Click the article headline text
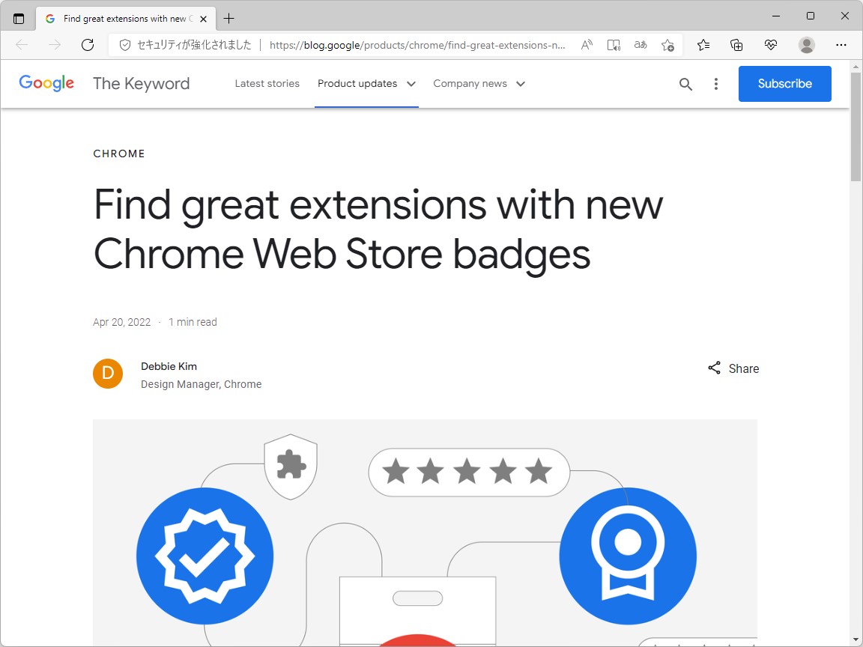This screenshot has width=863, height=647. click(x=378, y=229)
